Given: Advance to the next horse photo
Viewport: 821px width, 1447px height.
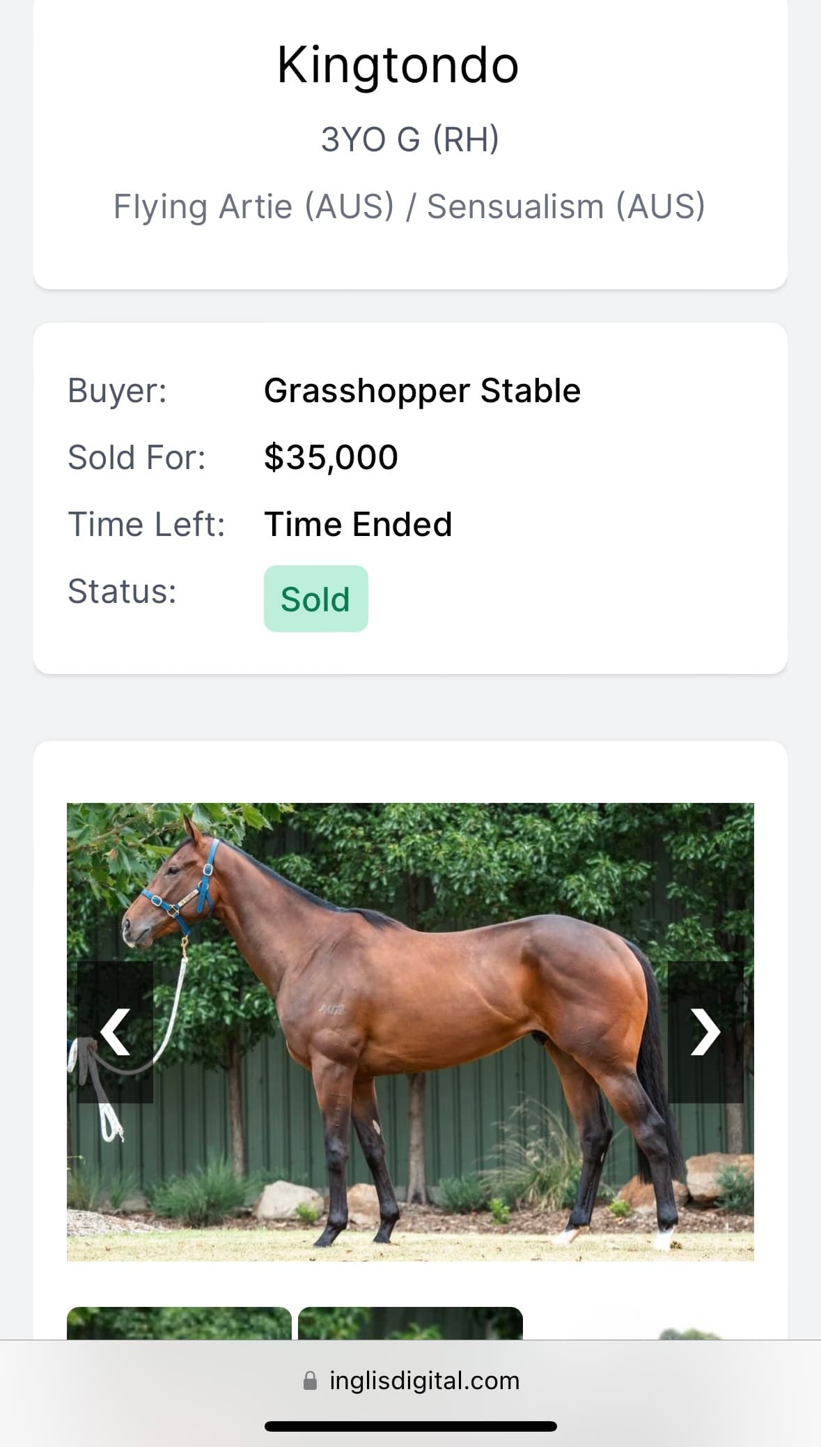Looking at the screenshot, I should click(x=705, y=1032).
